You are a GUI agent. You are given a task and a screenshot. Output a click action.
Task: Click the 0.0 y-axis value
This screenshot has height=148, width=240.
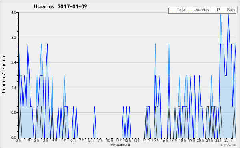[14, 138]
